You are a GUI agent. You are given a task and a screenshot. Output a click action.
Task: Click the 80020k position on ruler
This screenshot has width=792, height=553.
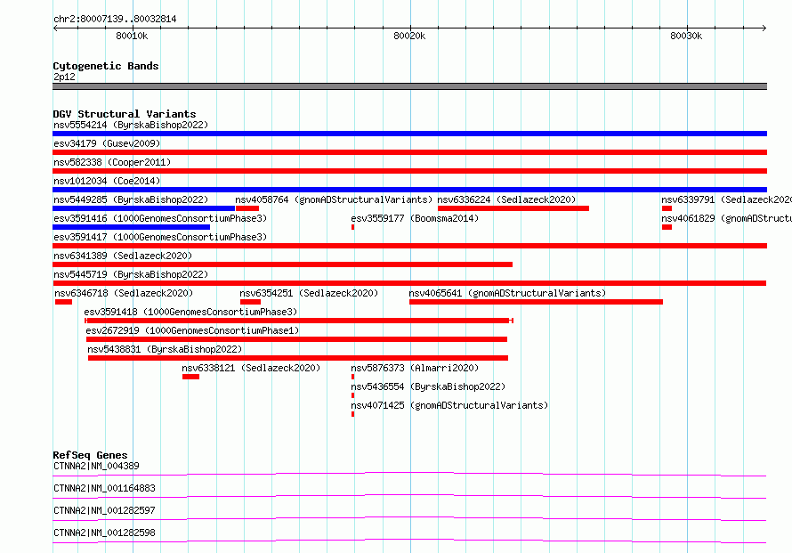(409, 36)
